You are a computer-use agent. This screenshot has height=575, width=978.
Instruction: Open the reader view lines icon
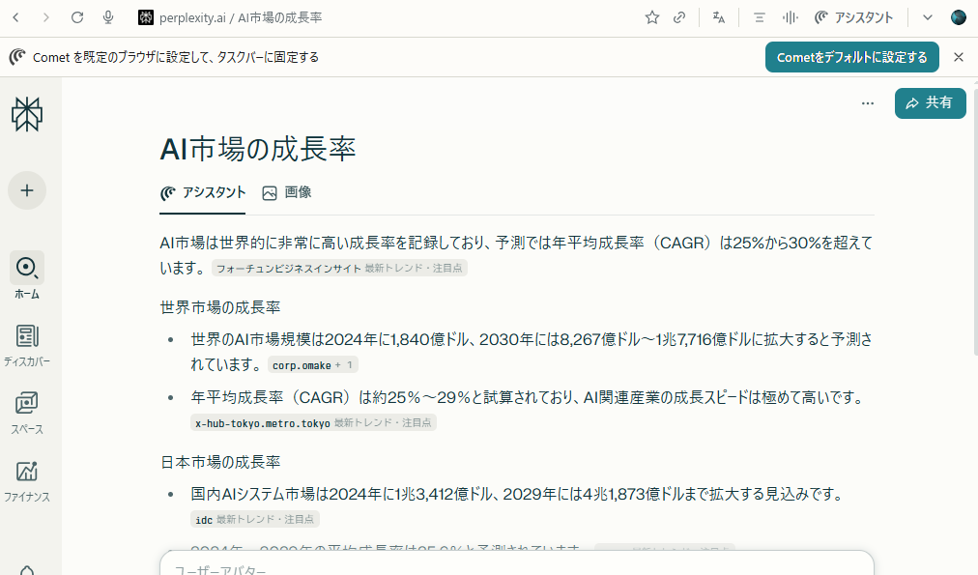point(760,17)
